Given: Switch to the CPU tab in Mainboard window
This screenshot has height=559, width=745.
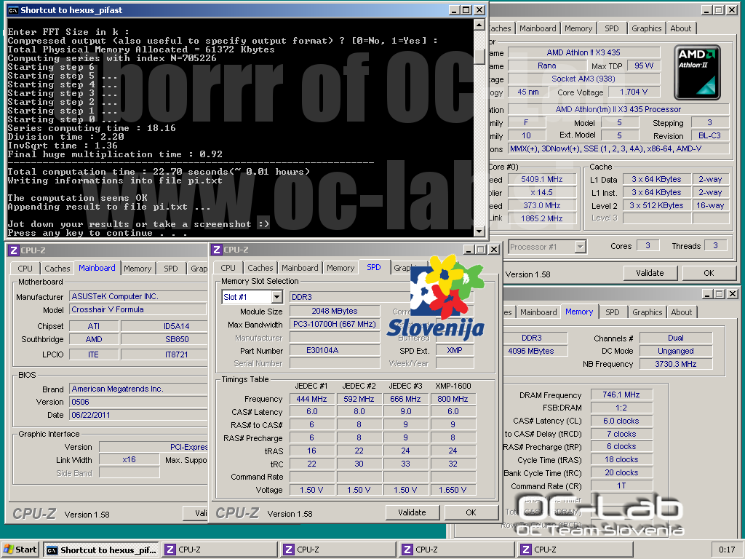Looking at the screenshot, I should coord(25,269).
